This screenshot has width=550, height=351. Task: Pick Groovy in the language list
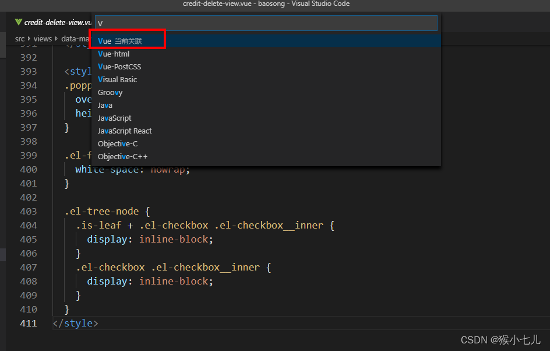click(x=266, y=92)
